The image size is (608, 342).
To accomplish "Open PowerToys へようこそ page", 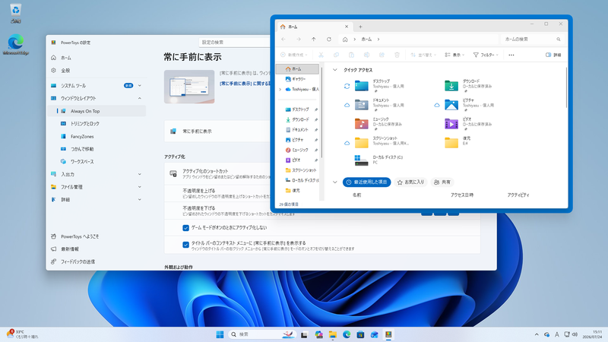I will click(x=97, y=236).
